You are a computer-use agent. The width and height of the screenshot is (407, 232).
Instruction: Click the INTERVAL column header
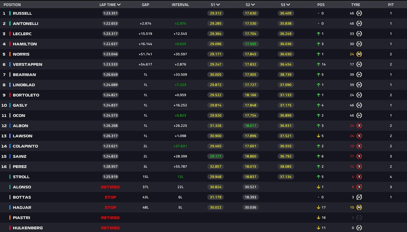point(180,5)
